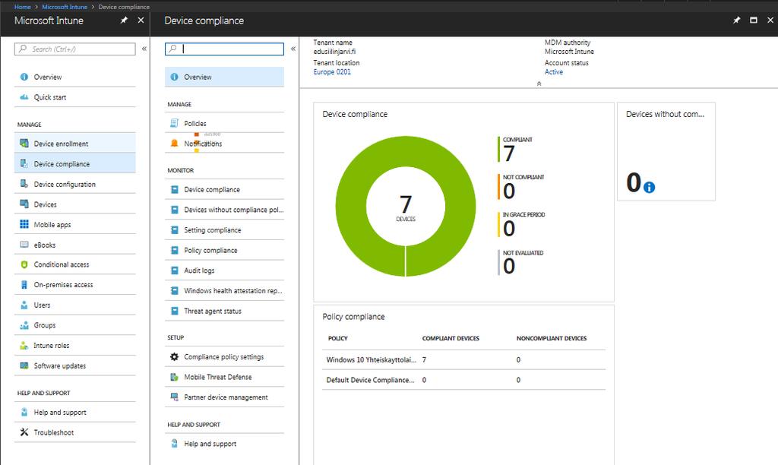Focus the Device compliance menu search box
The image size is (778, 465).
tap(224, 49)
